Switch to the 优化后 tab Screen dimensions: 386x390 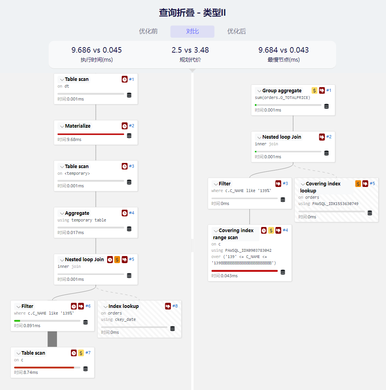point(237,31)
